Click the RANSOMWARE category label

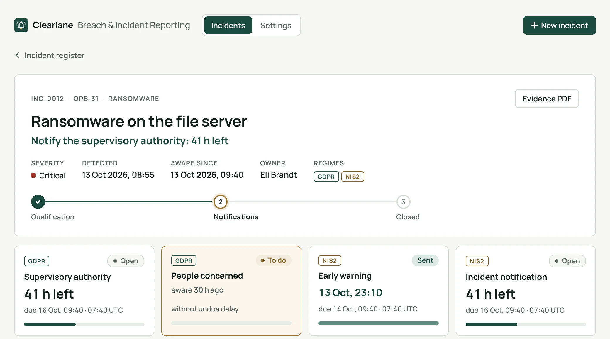tap(133, 99)
